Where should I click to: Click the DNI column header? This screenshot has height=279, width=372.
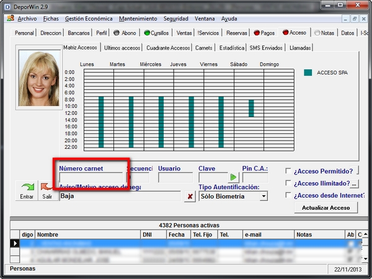[154, 234]
